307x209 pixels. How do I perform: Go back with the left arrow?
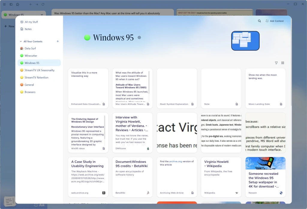tap(31, 4)
